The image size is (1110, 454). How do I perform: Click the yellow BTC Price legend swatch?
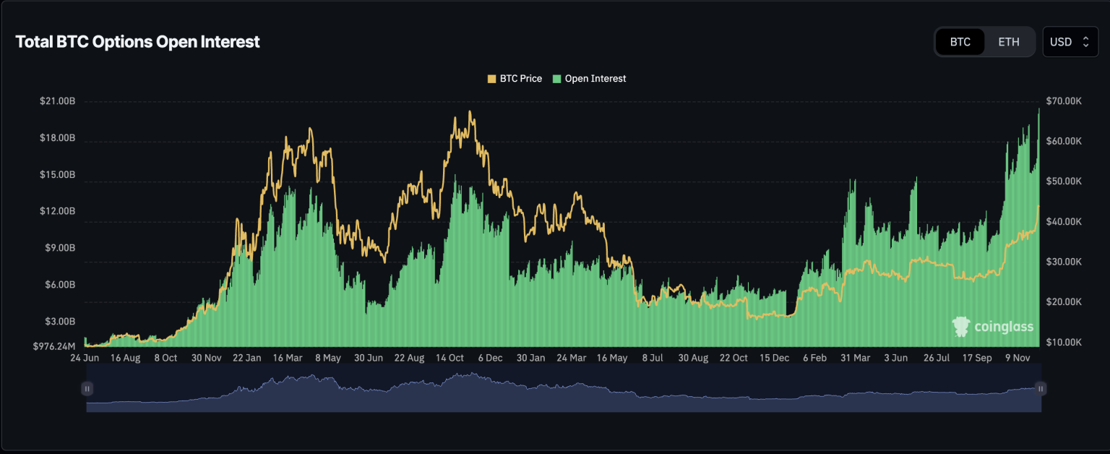[x=491, y=78]
